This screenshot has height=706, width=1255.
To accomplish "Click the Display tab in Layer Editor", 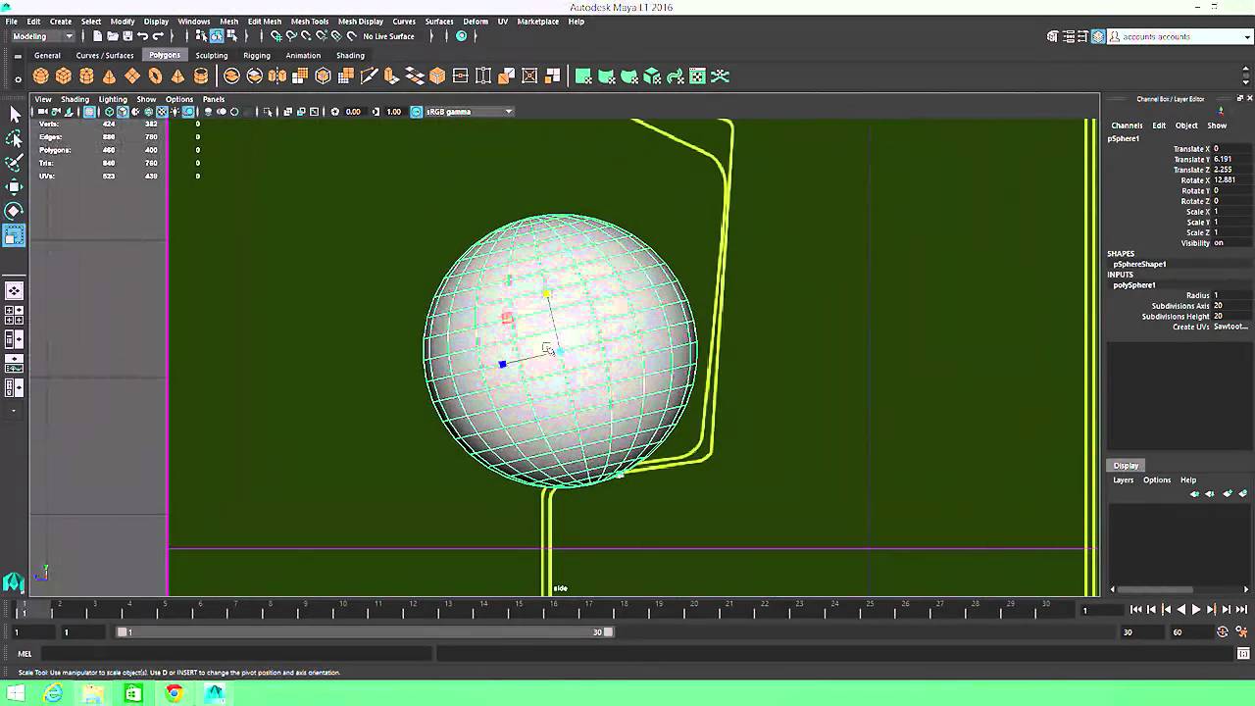I will 1126,466.
